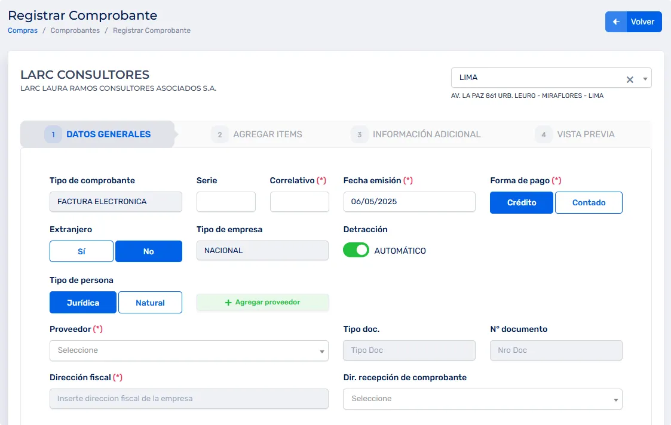This screenshot has width=671, height=425.
Task: Click the step 2 number badge
Action: click(220, 135)
